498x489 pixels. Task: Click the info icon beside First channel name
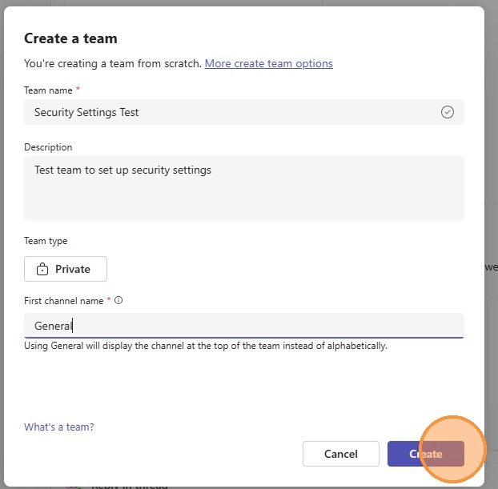pos(118,301)
